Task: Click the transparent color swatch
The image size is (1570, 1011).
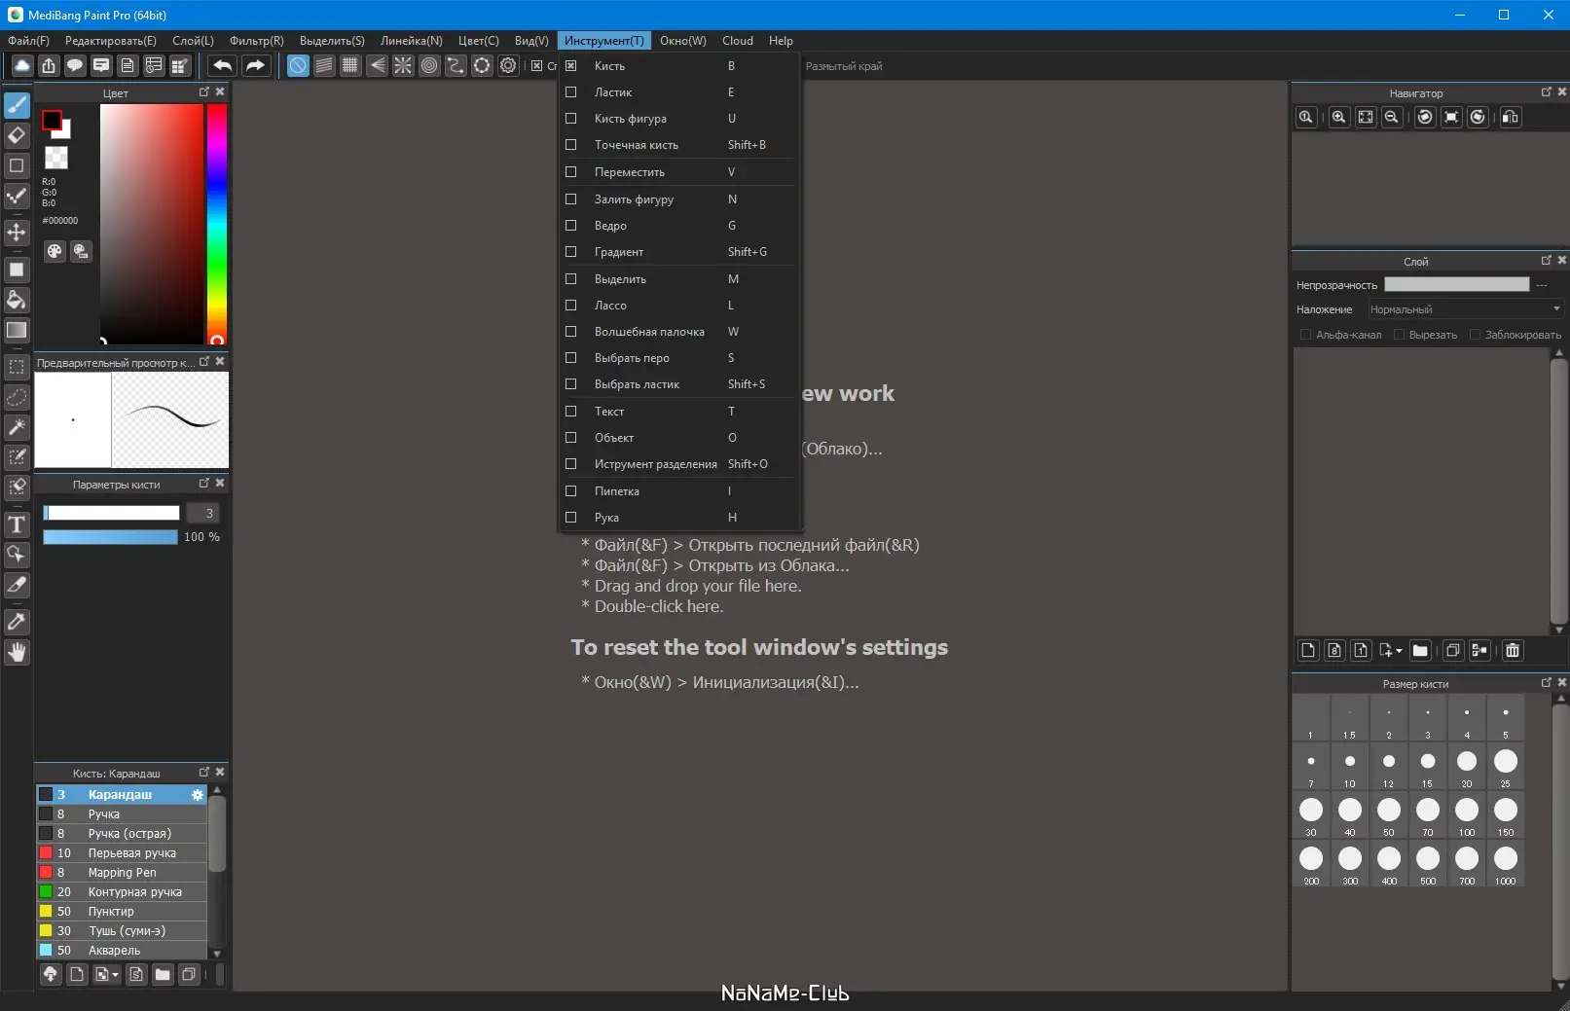Action: click(56, 158)
